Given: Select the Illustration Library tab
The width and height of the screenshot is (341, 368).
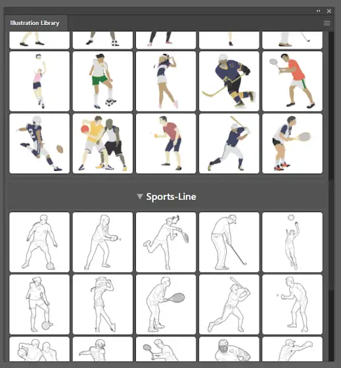Looking at the screenshot, I should pyautogui.click(x=35, y=23).
